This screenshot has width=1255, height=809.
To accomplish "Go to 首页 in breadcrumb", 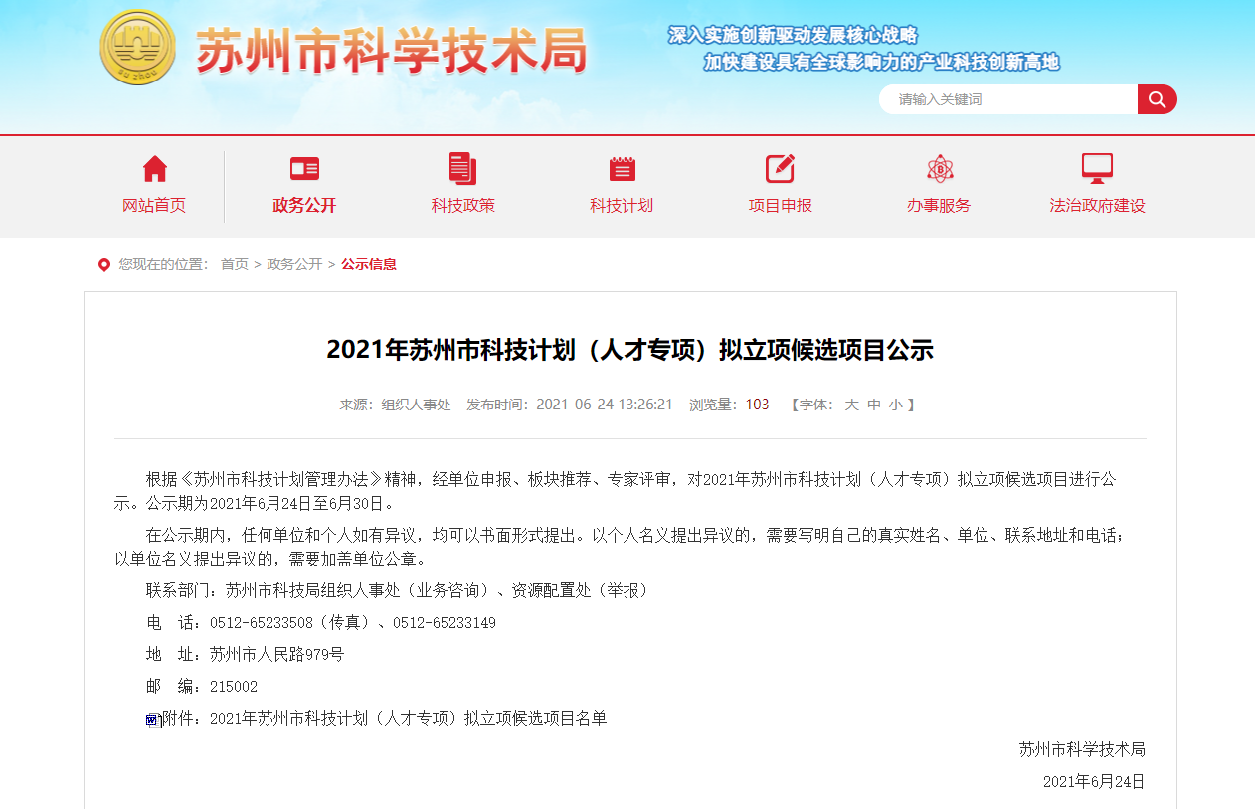I will [x=235, y=264].
